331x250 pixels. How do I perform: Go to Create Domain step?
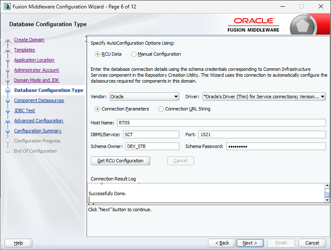(x=29, y=40)
